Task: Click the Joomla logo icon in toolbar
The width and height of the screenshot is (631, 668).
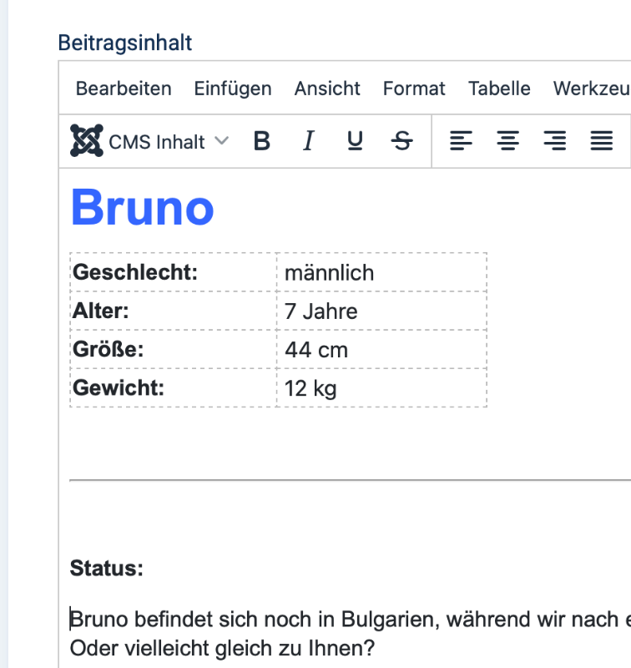Action: [87, 140]
